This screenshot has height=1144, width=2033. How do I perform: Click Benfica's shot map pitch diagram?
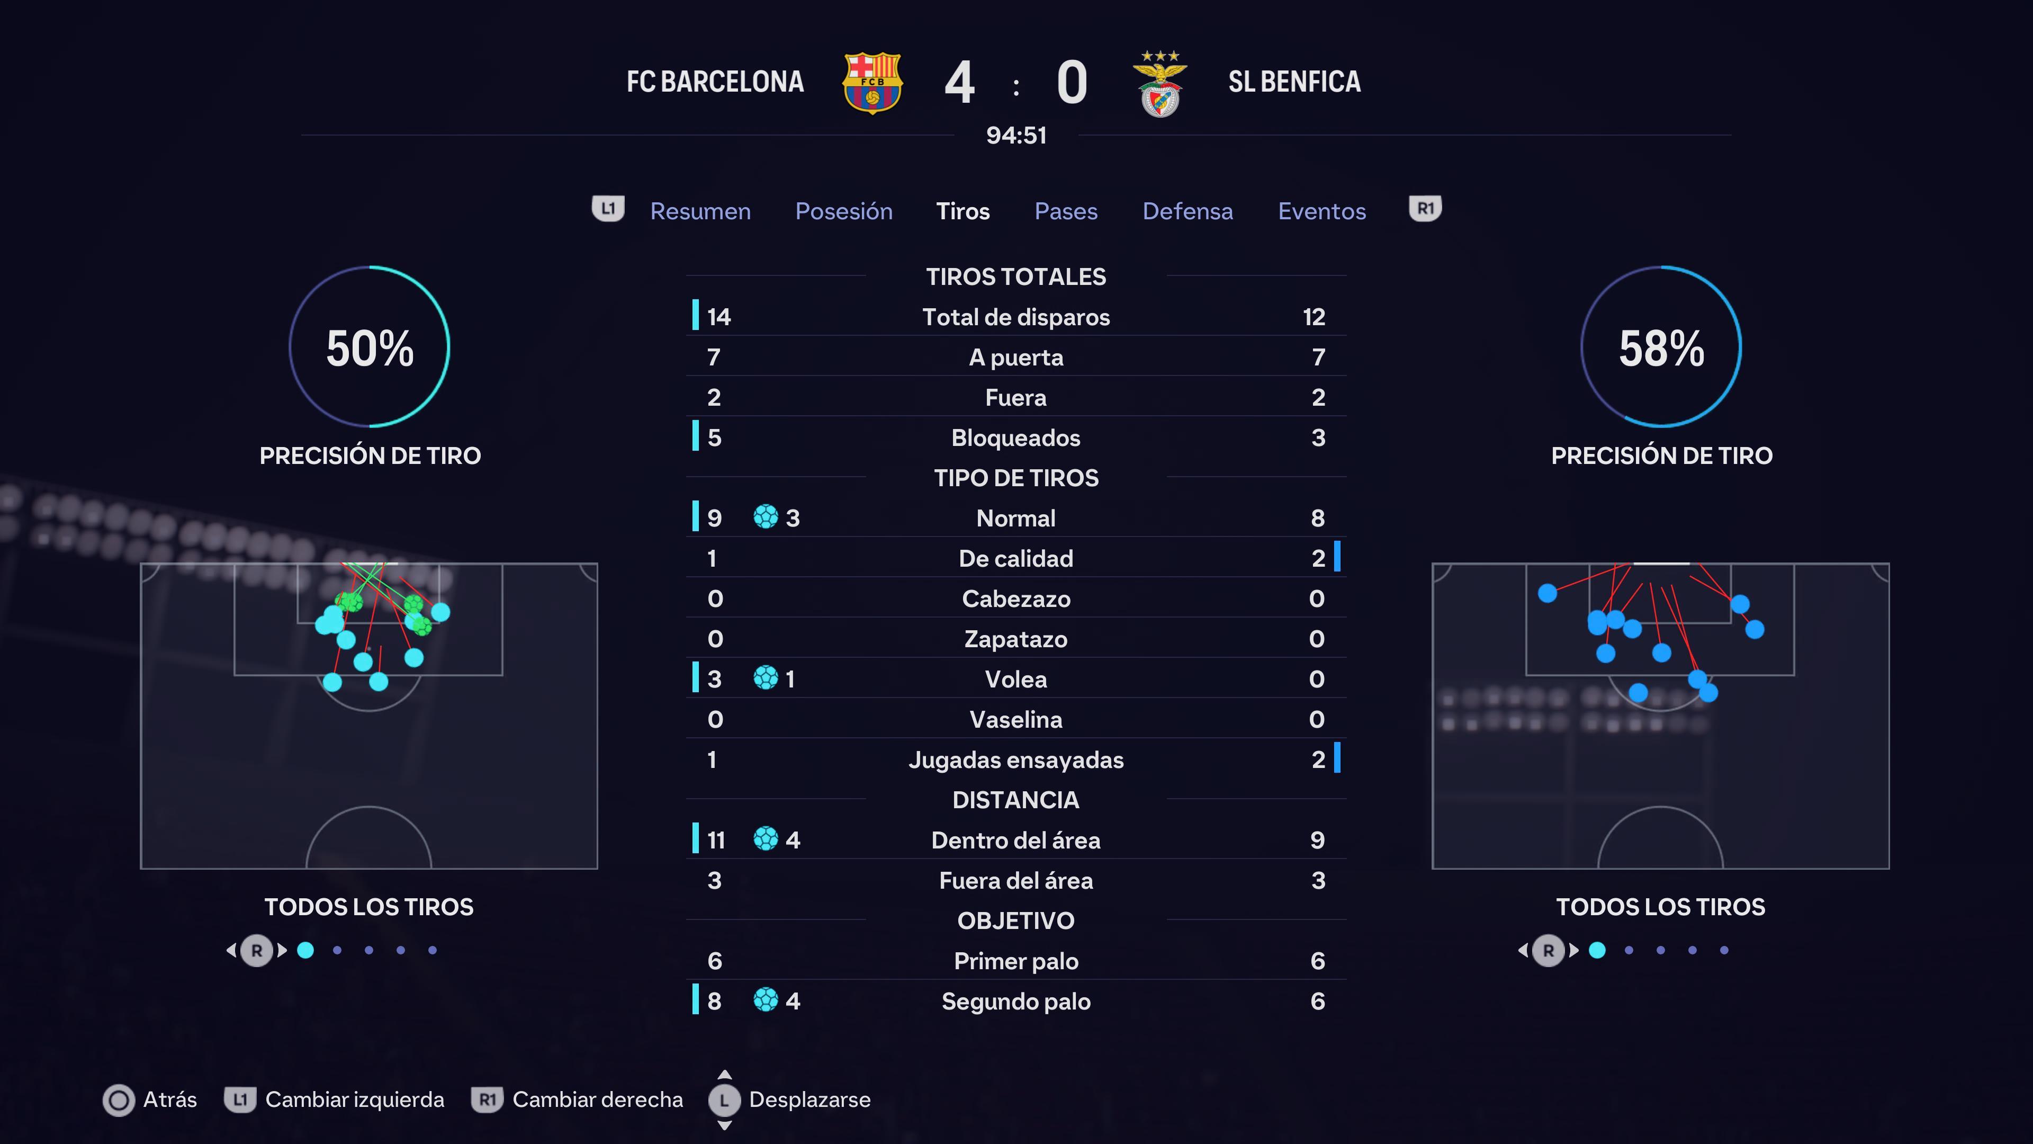click(x=1660, y=716)
